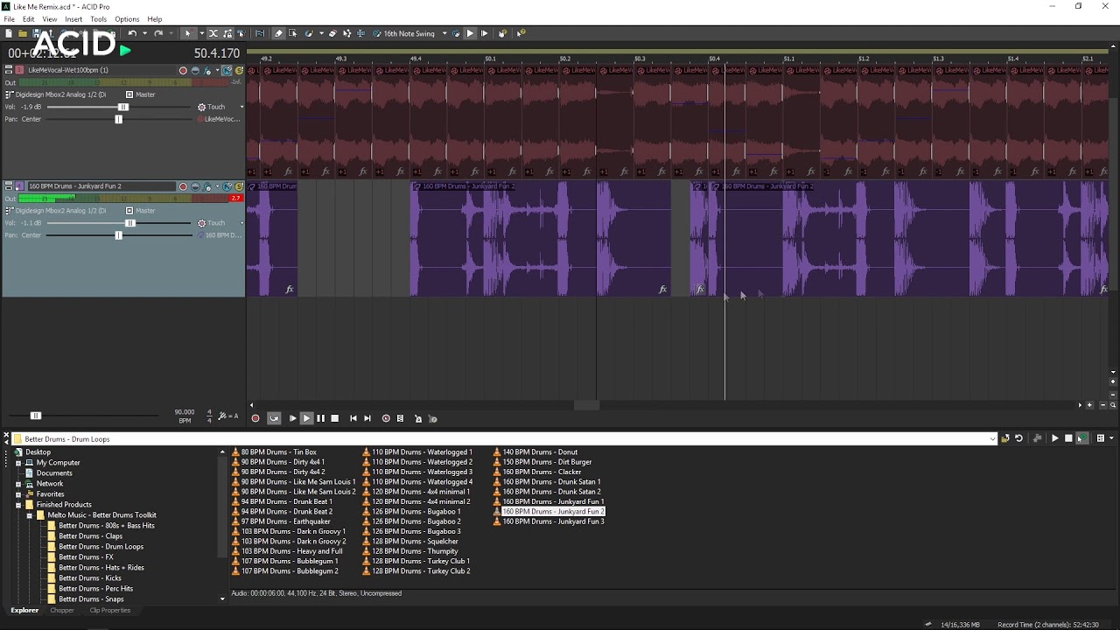Open the Tools menu
This screenshot has width=1120, height=630.
coord(98,19)
